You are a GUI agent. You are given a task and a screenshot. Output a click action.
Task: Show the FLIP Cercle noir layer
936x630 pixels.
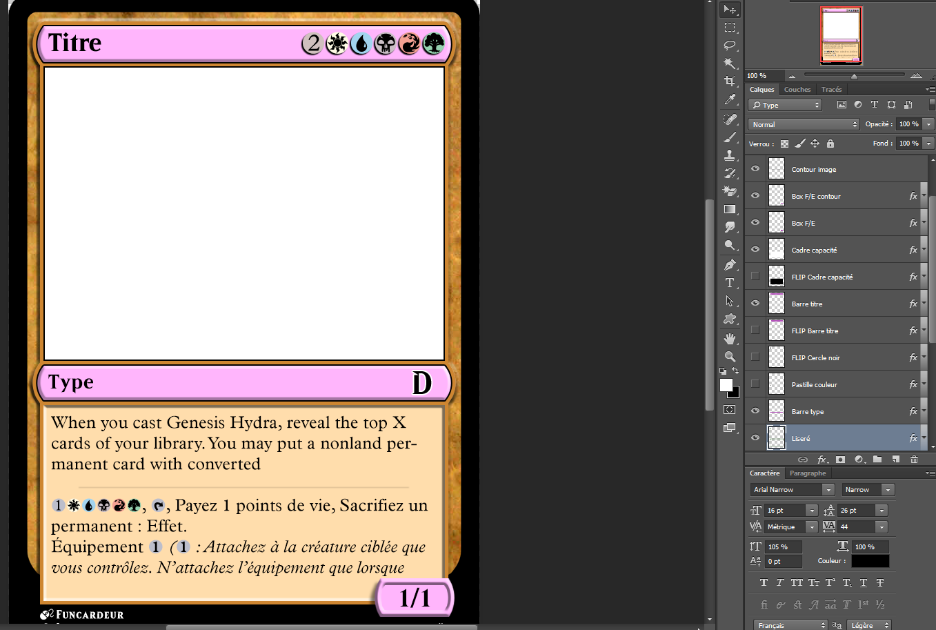755,357
